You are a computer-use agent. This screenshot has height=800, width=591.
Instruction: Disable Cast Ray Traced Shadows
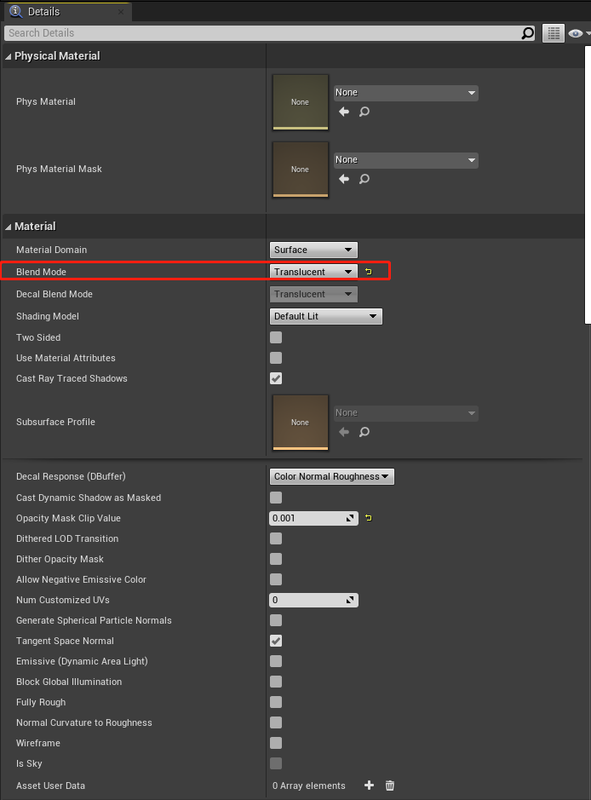275,378
